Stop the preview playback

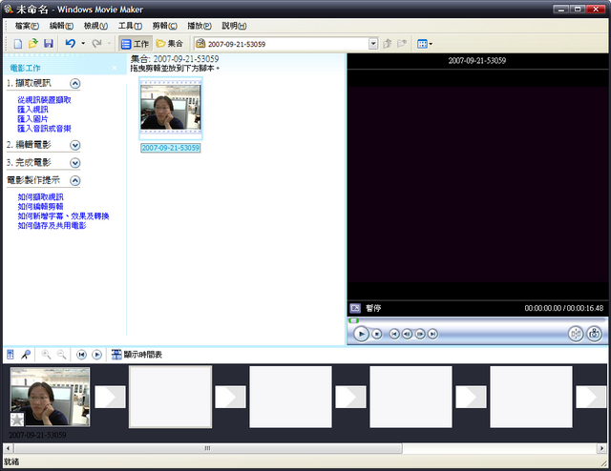(x=377, y=334)
